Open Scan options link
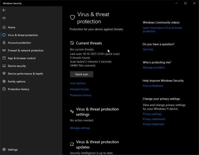Image resolution: width=199 pixels, height=155 pixels. point(78,83)
